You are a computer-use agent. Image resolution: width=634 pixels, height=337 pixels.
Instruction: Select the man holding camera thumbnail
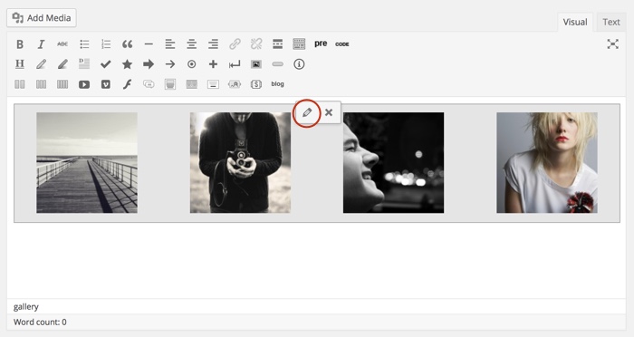click(240, 163)
